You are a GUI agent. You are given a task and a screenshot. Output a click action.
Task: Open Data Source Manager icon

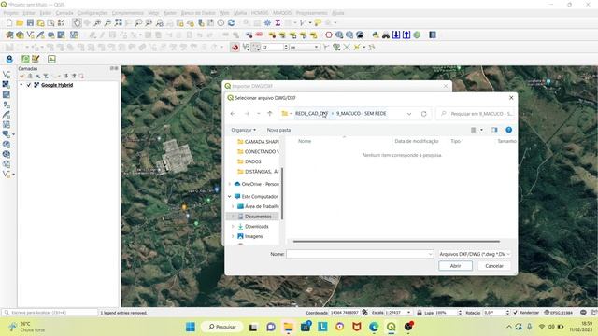(9, 35)
